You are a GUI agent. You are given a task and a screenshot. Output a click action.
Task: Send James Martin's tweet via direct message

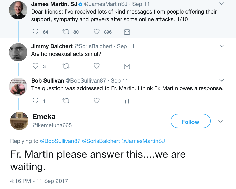point(127,32)
